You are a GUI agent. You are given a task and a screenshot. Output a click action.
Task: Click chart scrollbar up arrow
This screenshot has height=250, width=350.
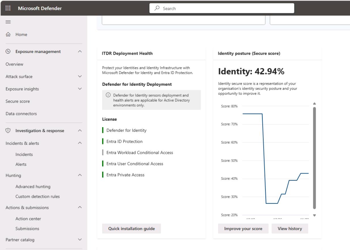pyautogui.click(x=314, y=104)
